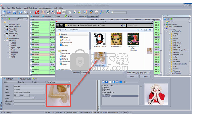Click the playback seek slider handle
The height and width of the screenshot is (121, 200).
coord(125,82)
